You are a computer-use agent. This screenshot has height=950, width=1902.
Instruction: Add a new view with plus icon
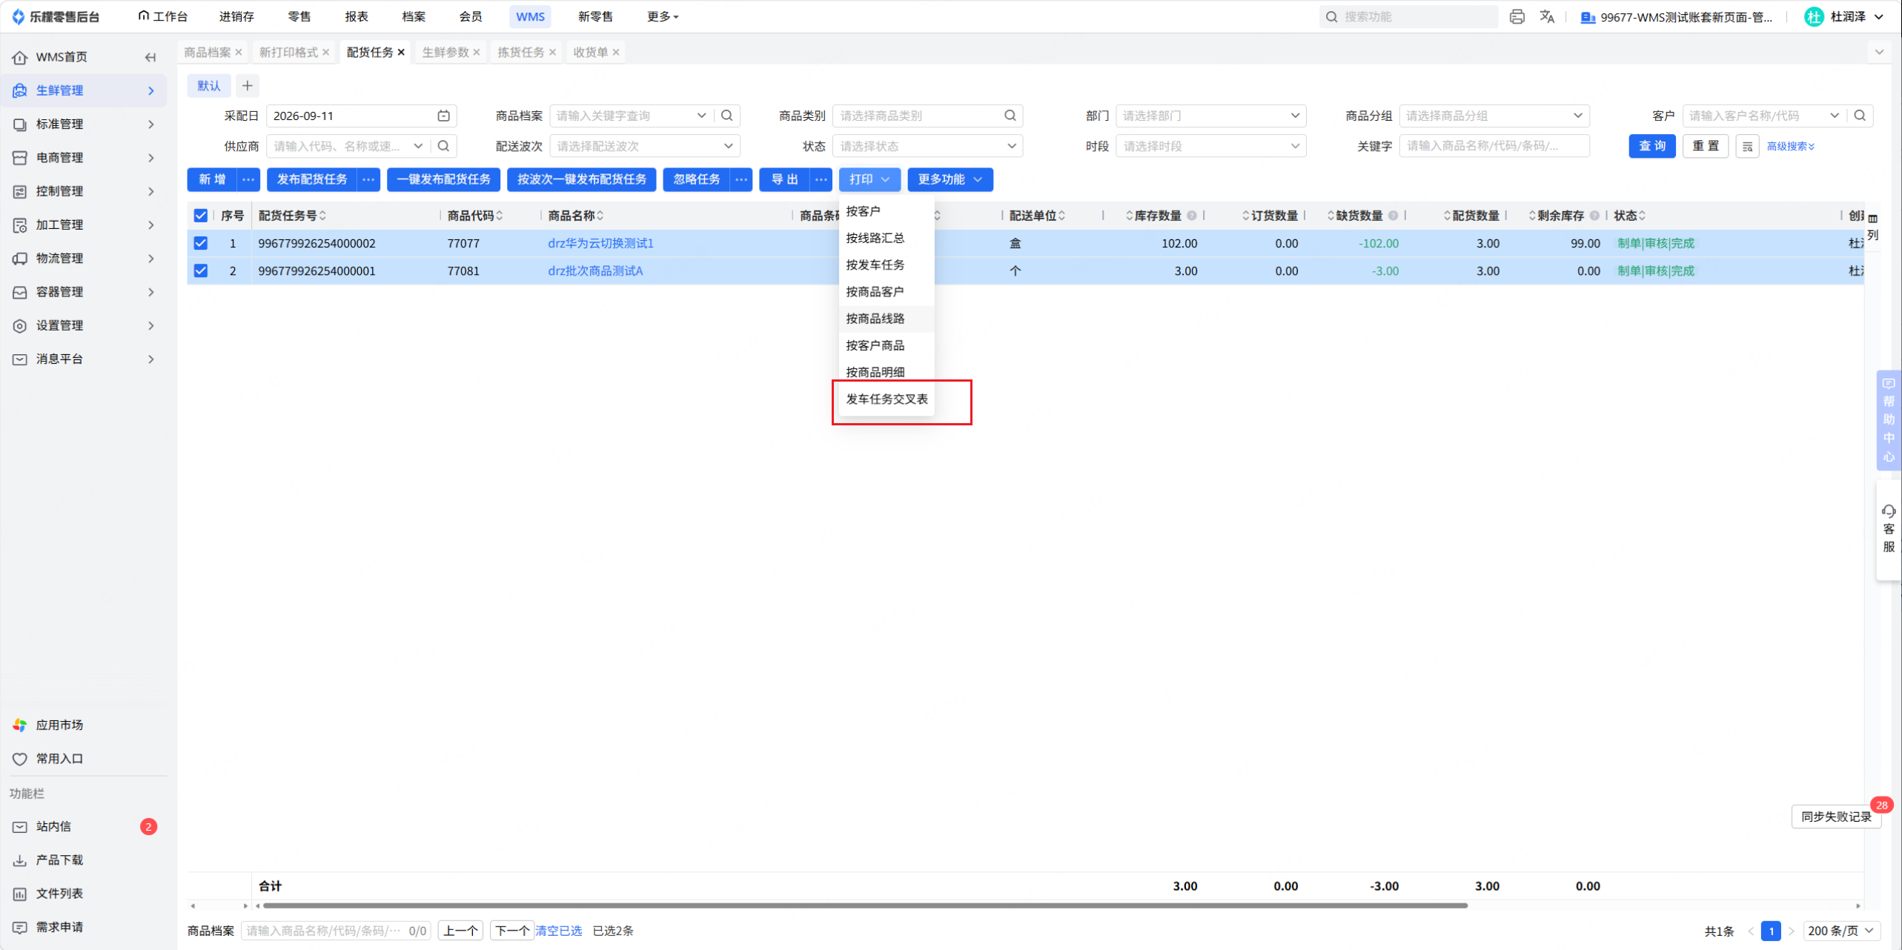pos(248,86)
